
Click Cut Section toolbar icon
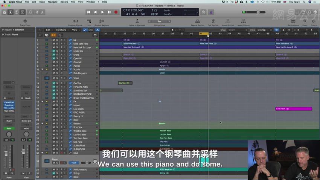coord(213,21)
